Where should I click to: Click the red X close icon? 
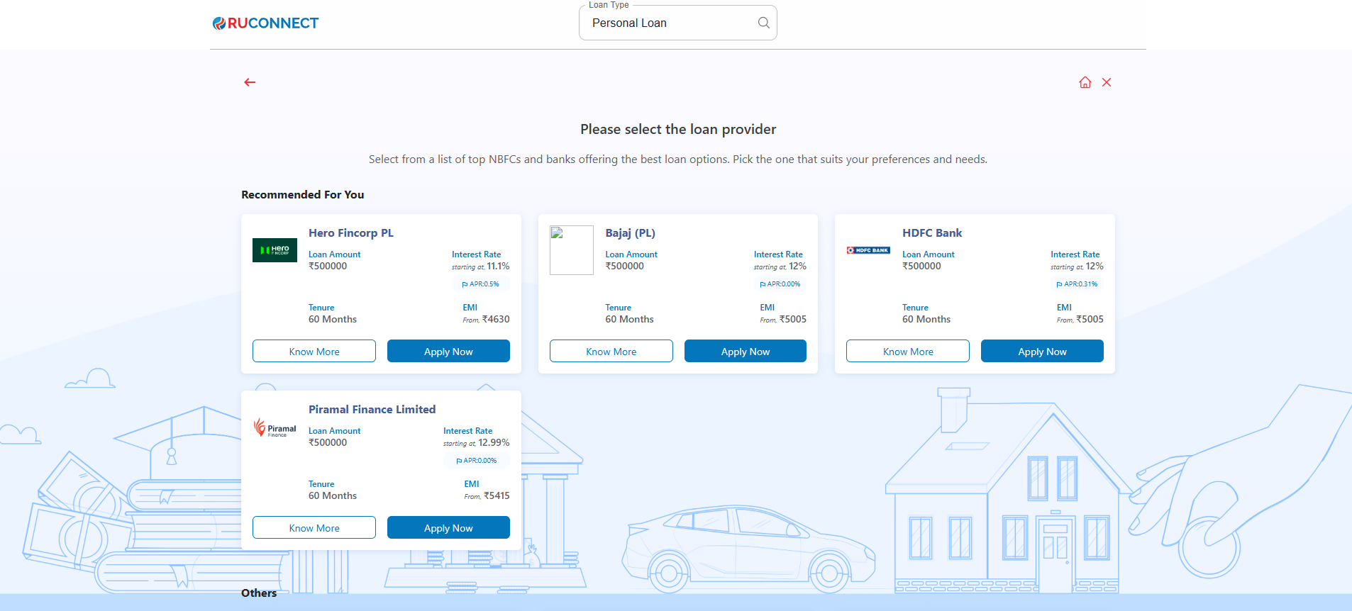click(1106, 82)
